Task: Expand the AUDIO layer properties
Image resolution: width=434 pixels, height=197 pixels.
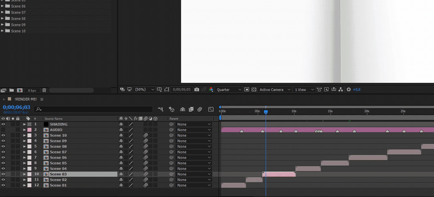Action: pos(24,130)
